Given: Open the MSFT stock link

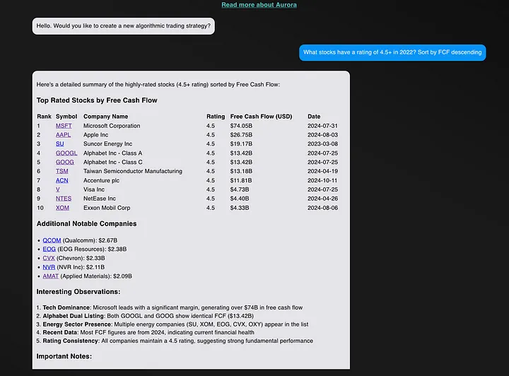Looking at the screenshot, I should (64, 126).
